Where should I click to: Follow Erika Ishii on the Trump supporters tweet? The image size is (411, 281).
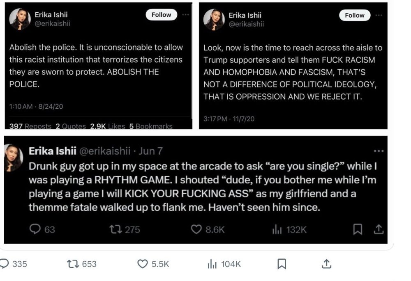click(x=355, y=15)
